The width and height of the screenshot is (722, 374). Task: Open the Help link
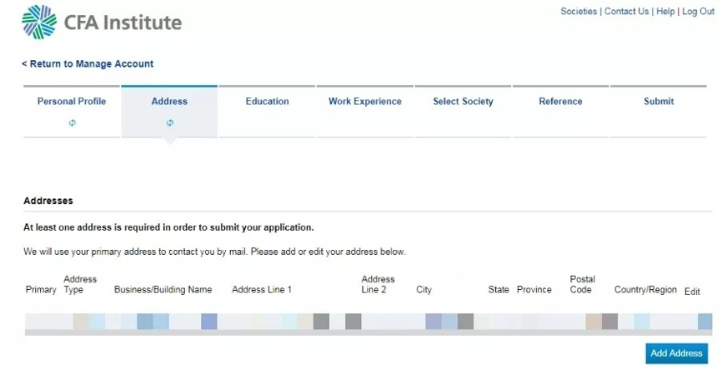(664, 12)
